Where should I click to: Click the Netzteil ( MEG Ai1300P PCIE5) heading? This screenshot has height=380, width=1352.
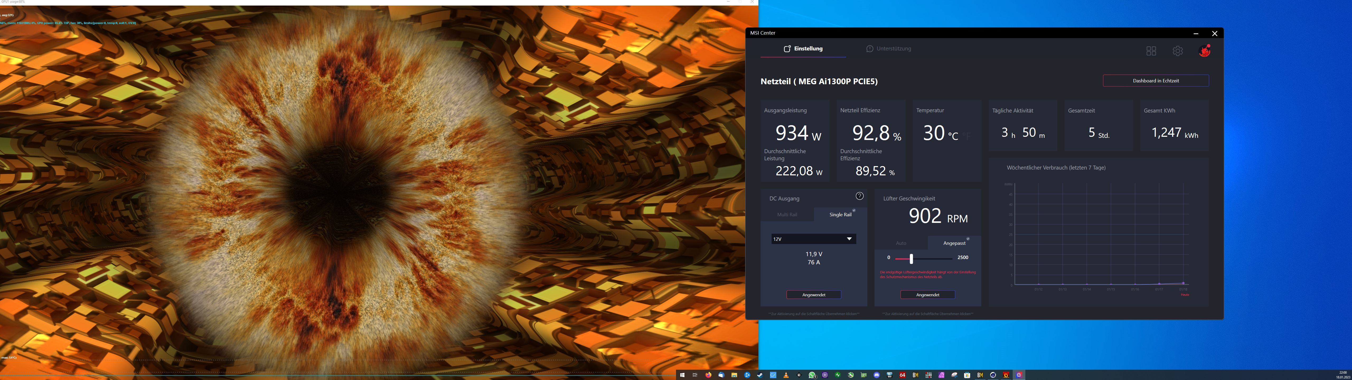click(x=819, y=81)
